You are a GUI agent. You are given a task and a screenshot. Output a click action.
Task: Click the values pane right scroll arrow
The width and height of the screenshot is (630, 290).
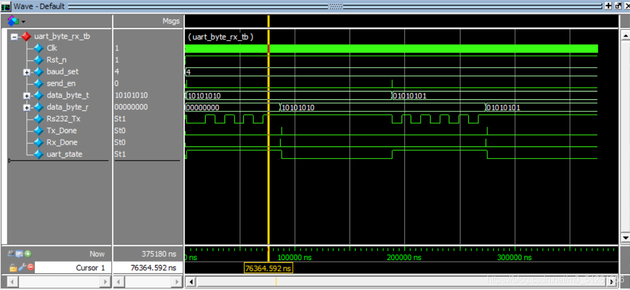[x=176, y=282]
